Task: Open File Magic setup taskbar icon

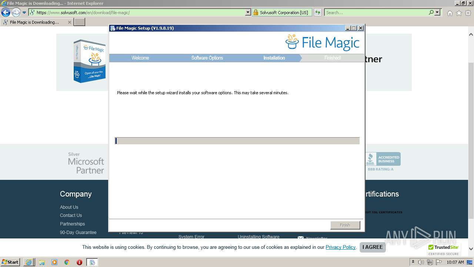Action: [x=92, y=262]
